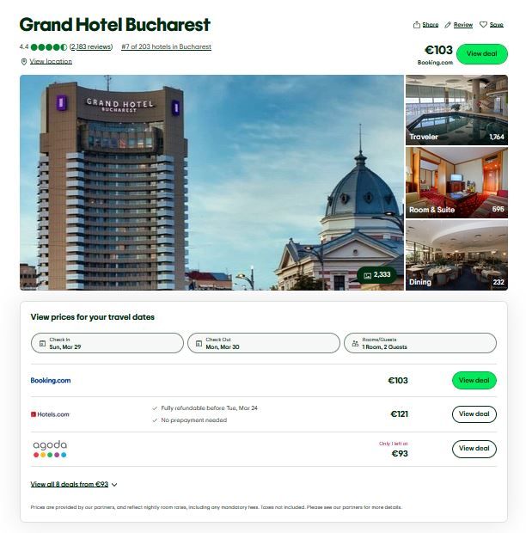This screenshot has height=533, width=526.
Task: Expand View all 8 deals chevron
Action: (114, 484)
